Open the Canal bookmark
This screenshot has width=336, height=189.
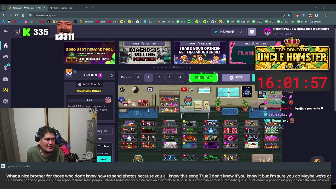click(101, 22)
